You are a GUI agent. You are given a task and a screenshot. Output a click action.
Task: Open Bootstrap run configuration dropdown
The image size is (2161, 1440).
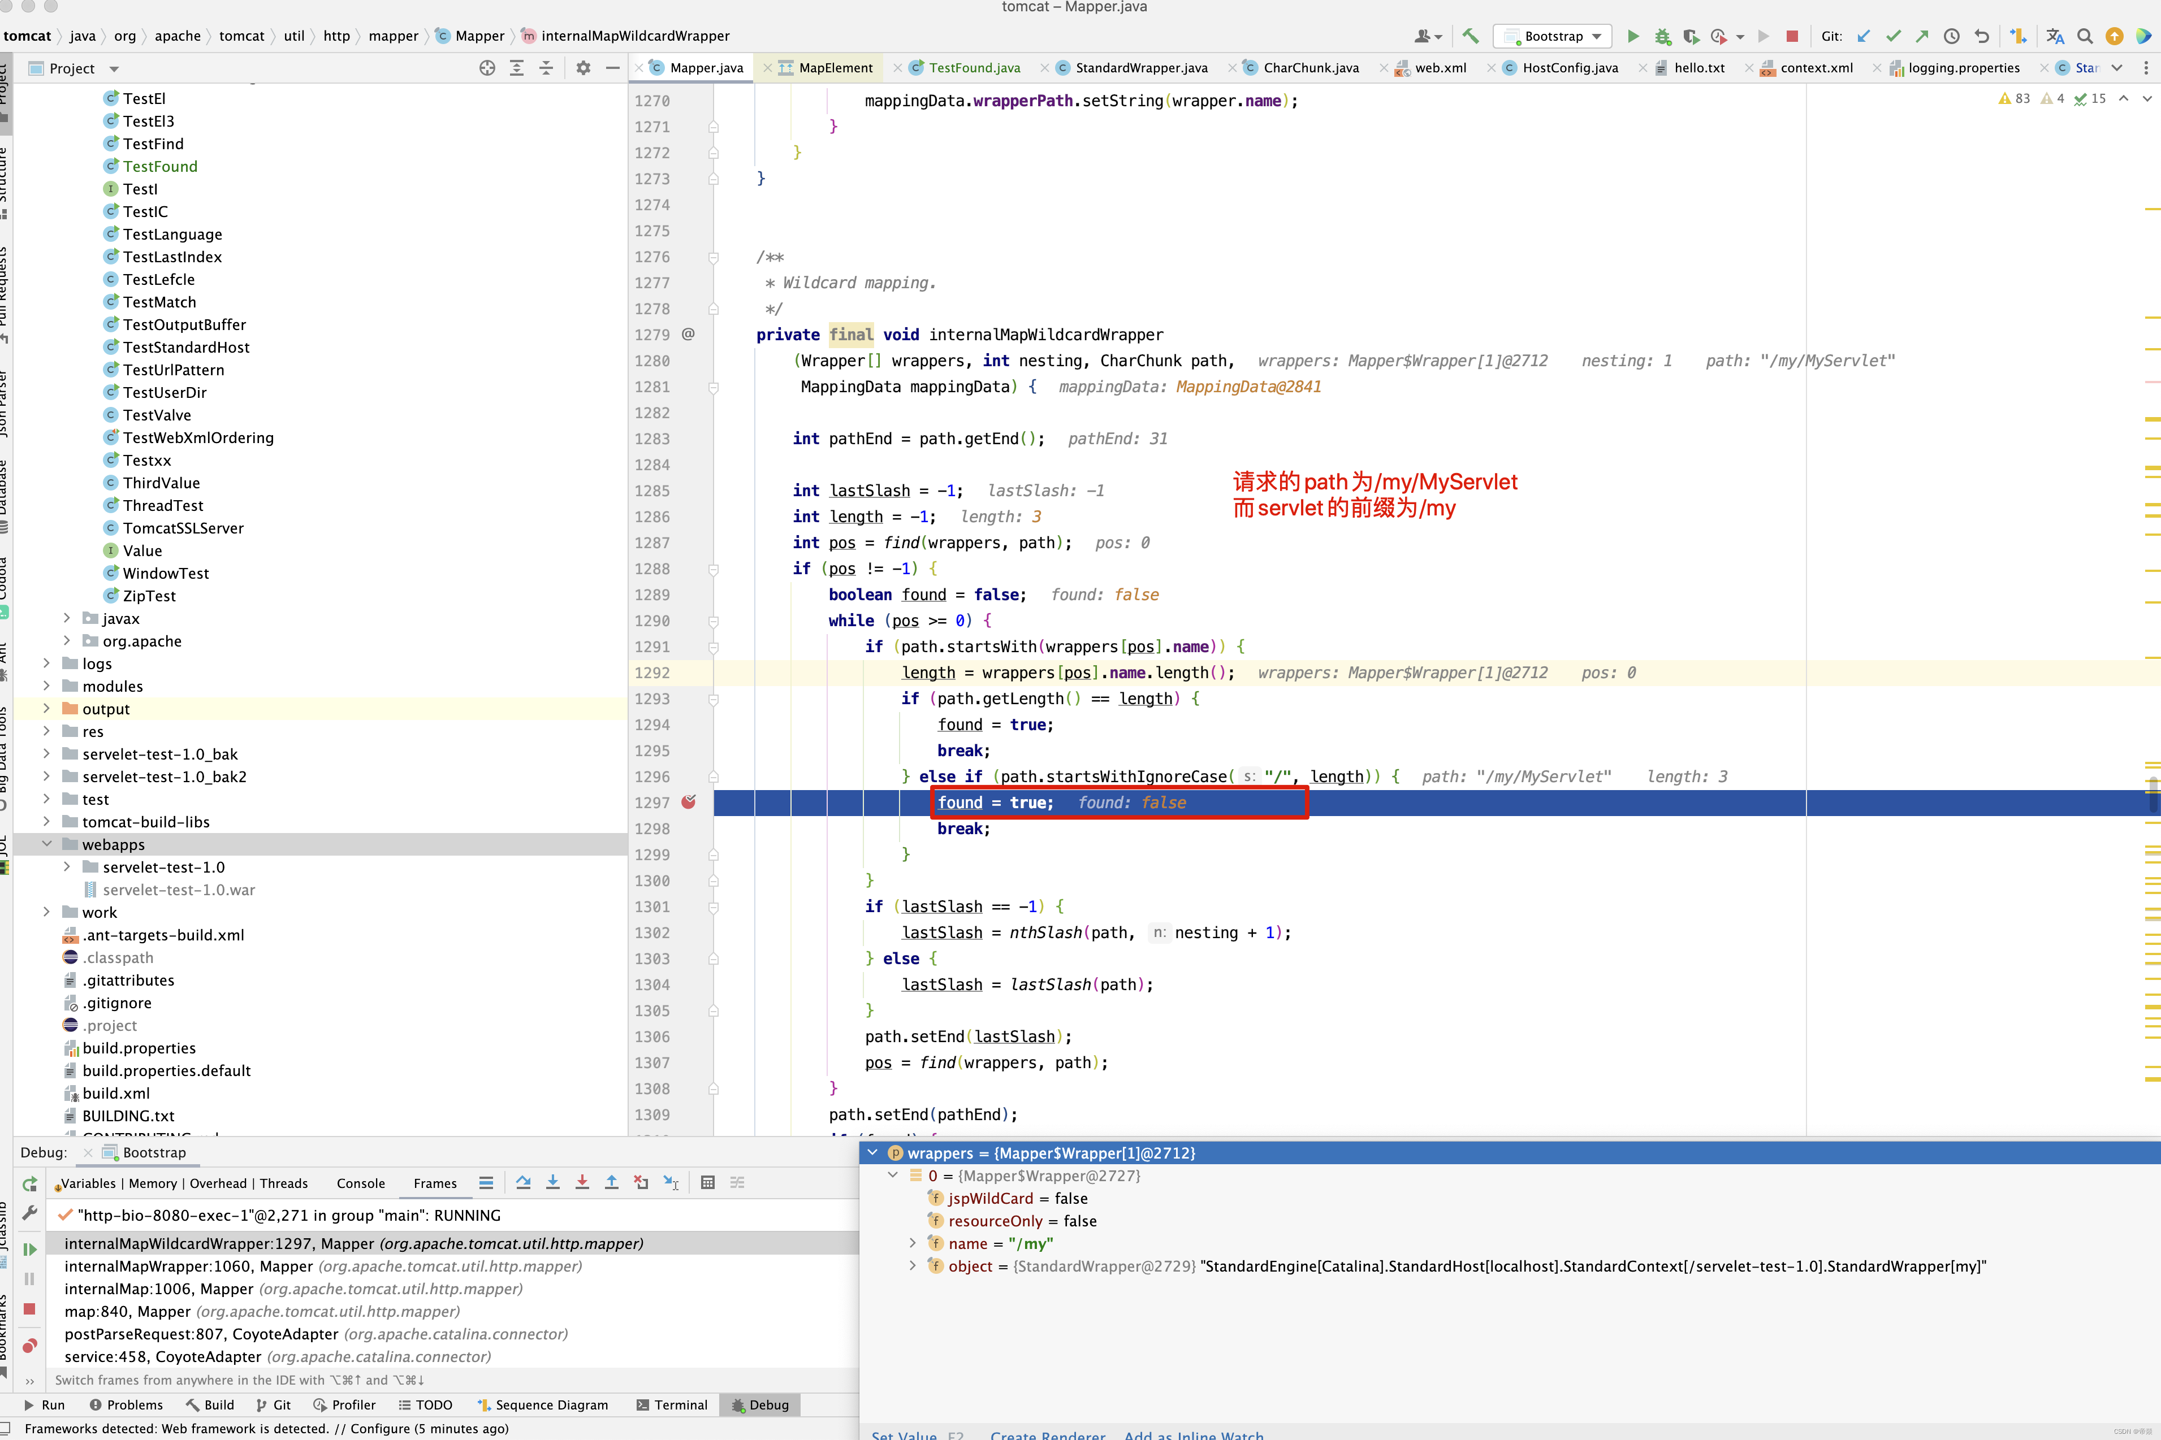point(1552,36)
